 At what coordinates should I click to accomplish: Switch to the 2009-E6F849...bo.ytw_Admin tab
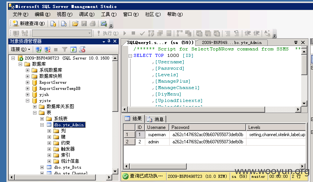(x=232, y=42)
